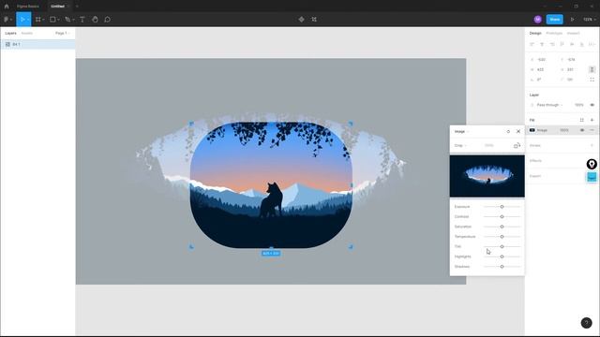Click the align top icon
Viewport: 600px width, 337px height.
(x=562, y=44)
